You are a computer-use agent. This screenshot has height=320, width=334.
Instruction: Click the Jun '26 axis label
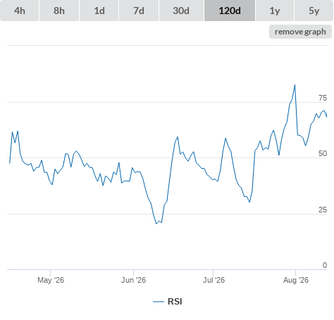coord(133,280)
